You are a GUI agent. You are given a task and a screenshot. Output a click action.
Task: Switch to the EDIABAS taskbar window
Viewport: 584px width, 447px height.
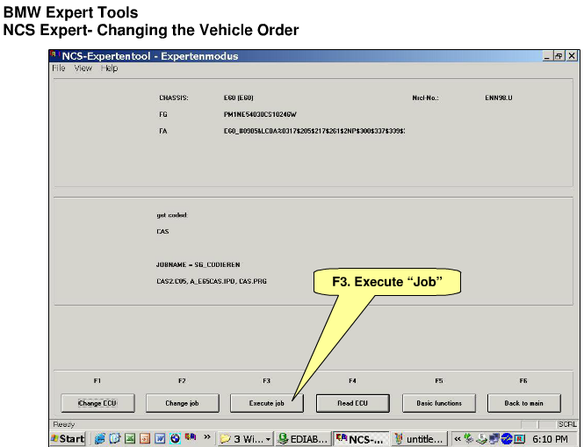303,439
